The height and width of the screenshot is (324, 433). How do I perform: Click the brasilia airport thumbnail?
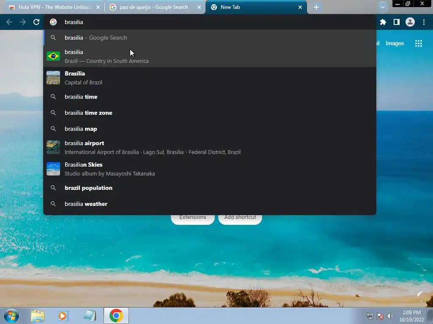[53, 147]
